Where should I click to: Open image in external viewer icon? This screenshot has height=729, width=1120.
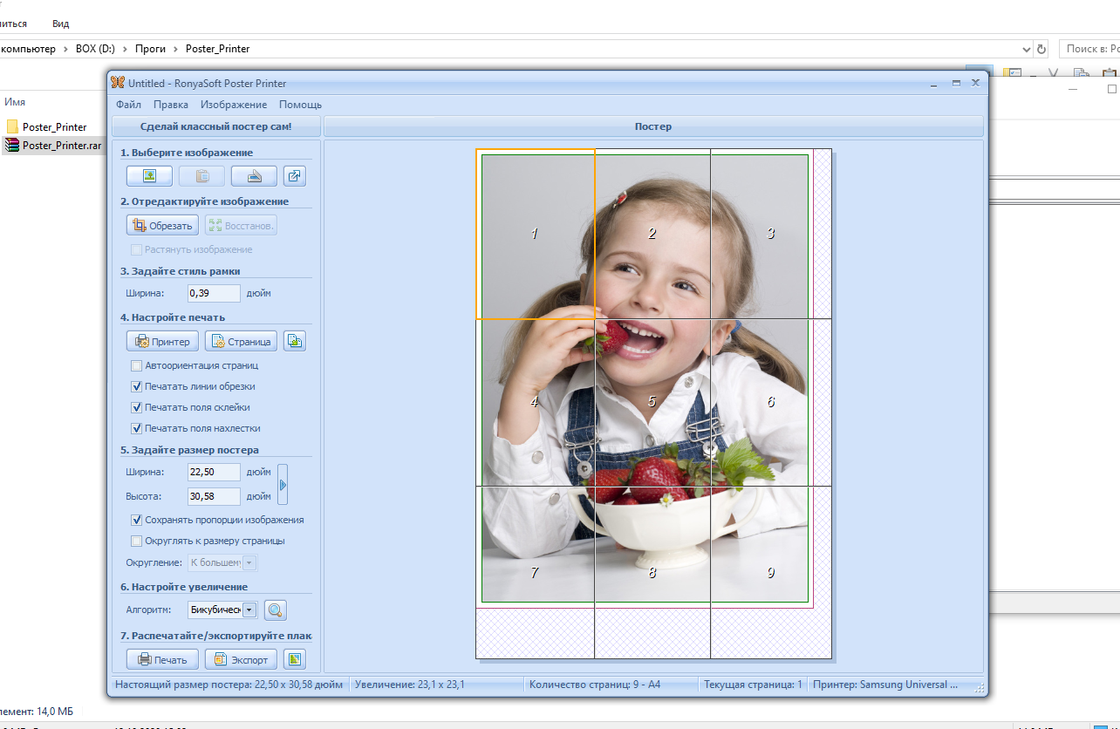tap(295, 176)
